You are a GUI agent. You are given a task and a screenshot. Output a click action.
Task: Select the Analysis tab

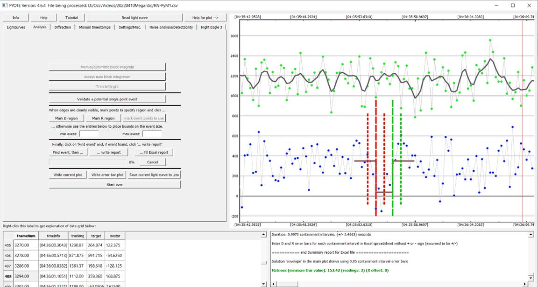point(40,27)
